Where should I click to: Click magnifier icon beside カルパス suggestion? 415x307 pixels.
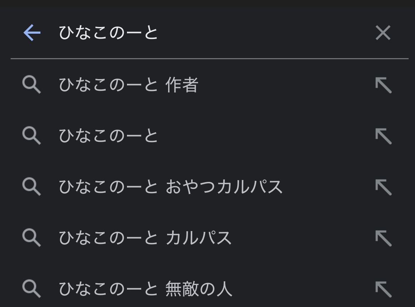pos(31,238)
